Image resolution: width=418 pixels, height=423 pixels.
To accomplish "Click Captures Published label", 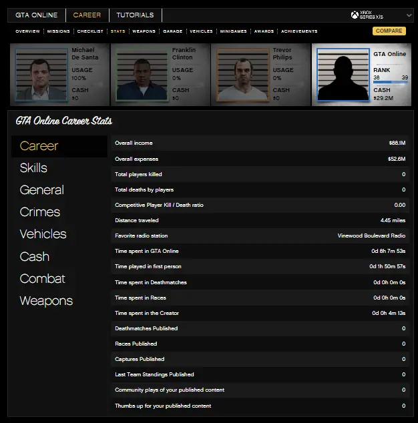I will click(x=140, y=359).
